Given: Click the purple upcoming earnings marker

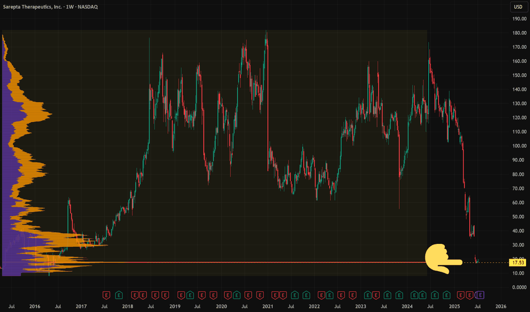Looking at the screenshot, I should click(480, 296).
